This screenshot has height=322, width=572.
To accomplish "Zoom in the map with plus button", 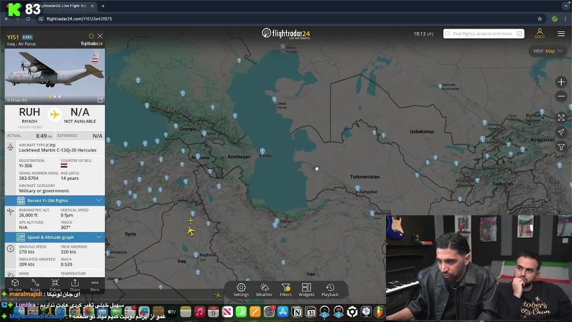I will pos(561,82).
